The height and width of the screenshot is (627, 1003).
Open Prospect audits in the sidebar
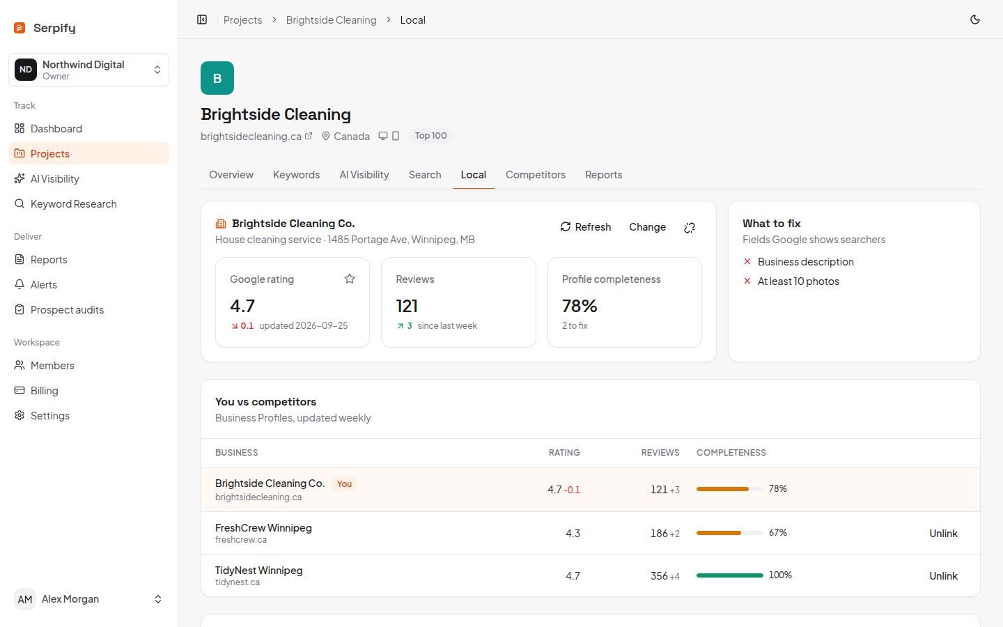point(88,309)
